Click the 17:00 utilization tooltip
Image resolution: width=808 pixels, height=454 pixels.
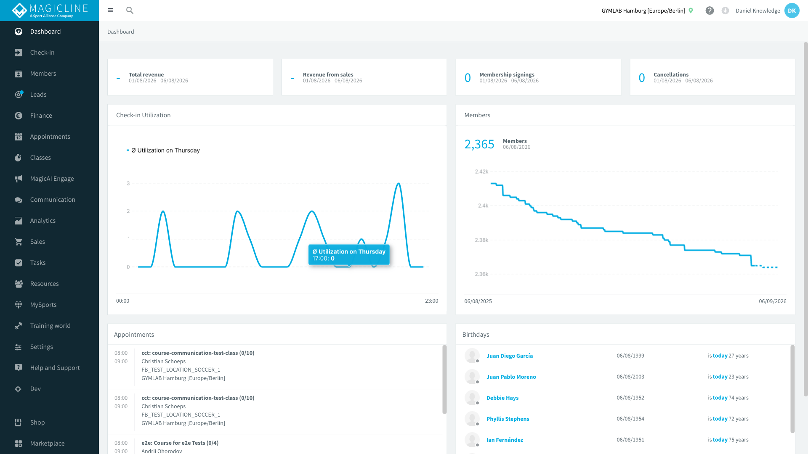pyautogui.click(x=349, y=255)
